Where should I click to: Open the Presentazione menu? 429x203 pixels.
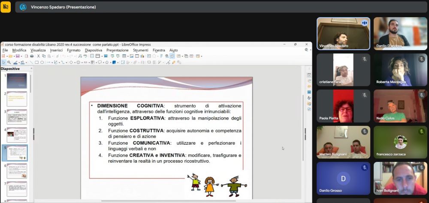pyautogui.click(x=118, y=50)
